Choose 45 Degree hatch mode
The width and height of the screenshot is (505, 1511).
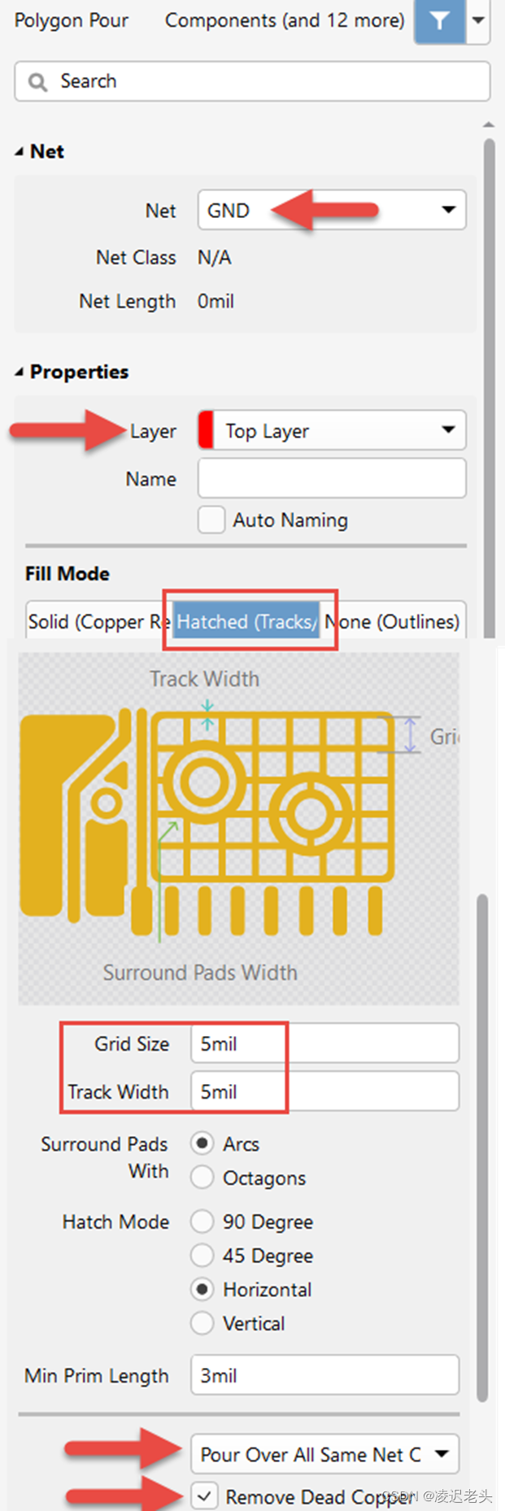pyautogui.click(x=202, y=1256)
